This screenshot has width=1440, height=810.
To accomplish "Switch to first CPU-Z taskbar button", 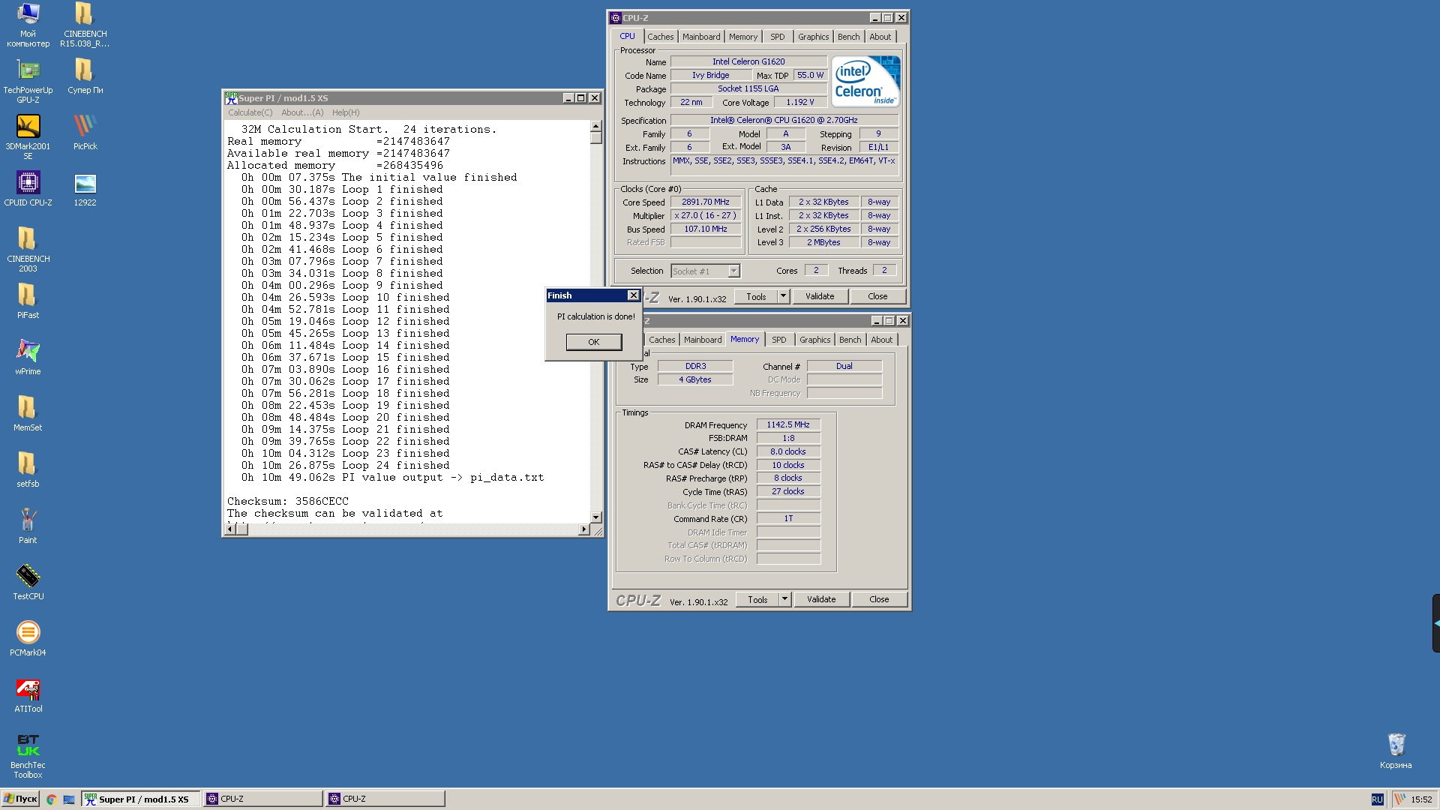I will (262, 799).
